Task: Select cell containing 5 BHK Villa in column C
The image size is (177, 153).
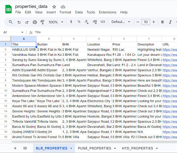Action: (x=74, y=137)
